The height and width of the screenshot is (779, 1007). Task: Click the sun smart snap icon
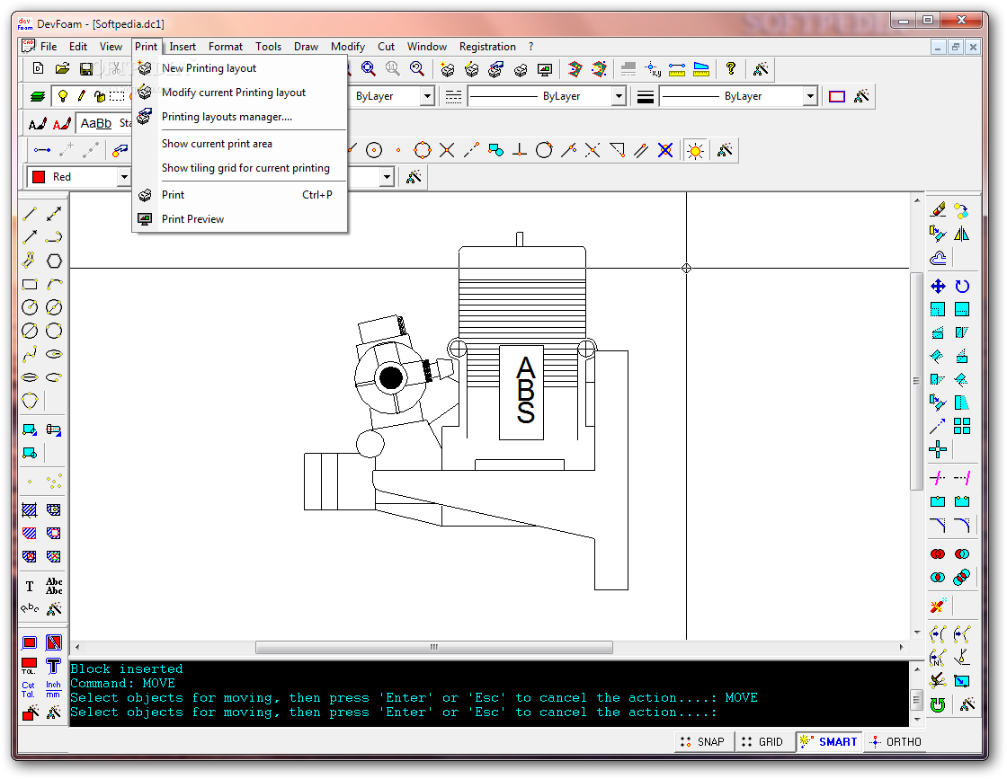[695, 150]
